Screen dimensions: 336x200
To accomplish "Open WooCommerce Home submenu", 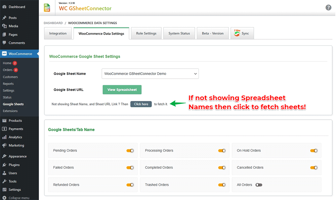I will (7, 63).
